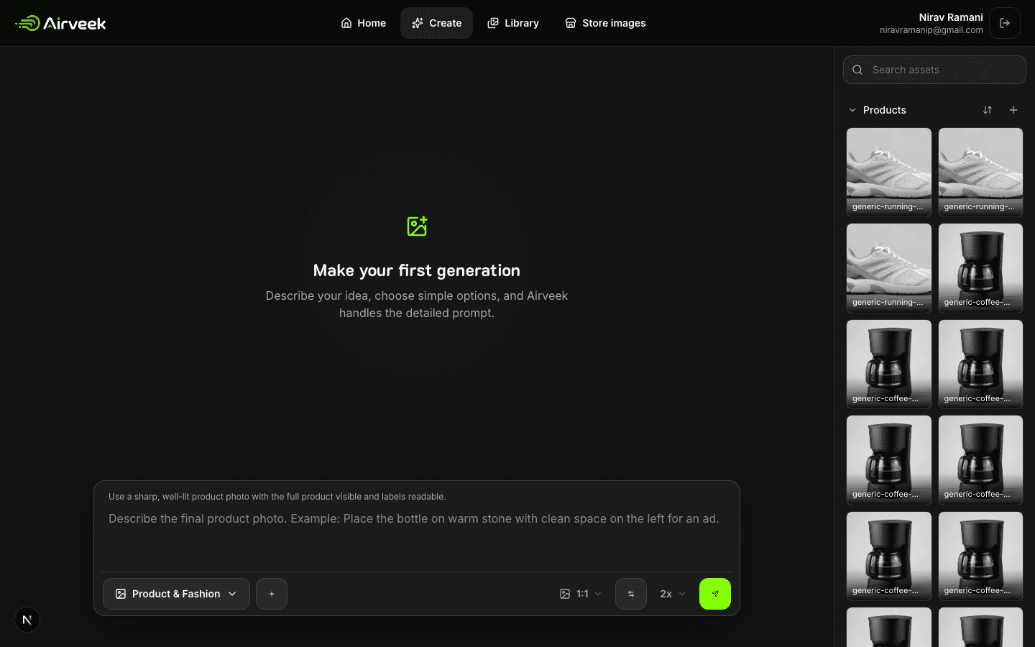Click the prompt description text box
The height and width of the screenshot is (647, 1035).
[416, 536]
